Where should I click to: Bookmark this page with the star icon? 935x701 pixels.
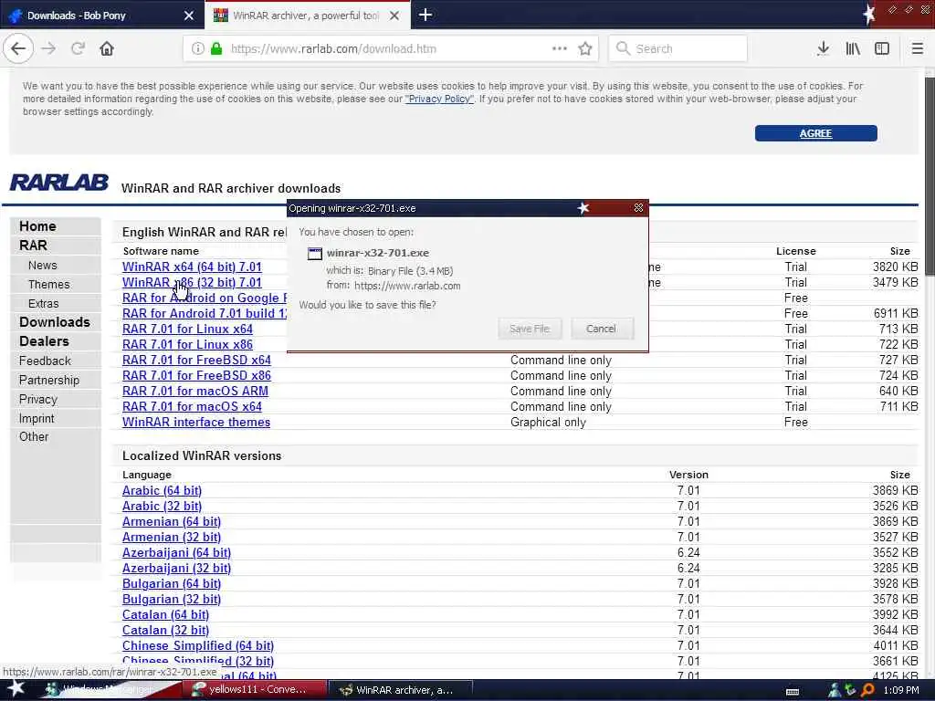tap(585, 49)
